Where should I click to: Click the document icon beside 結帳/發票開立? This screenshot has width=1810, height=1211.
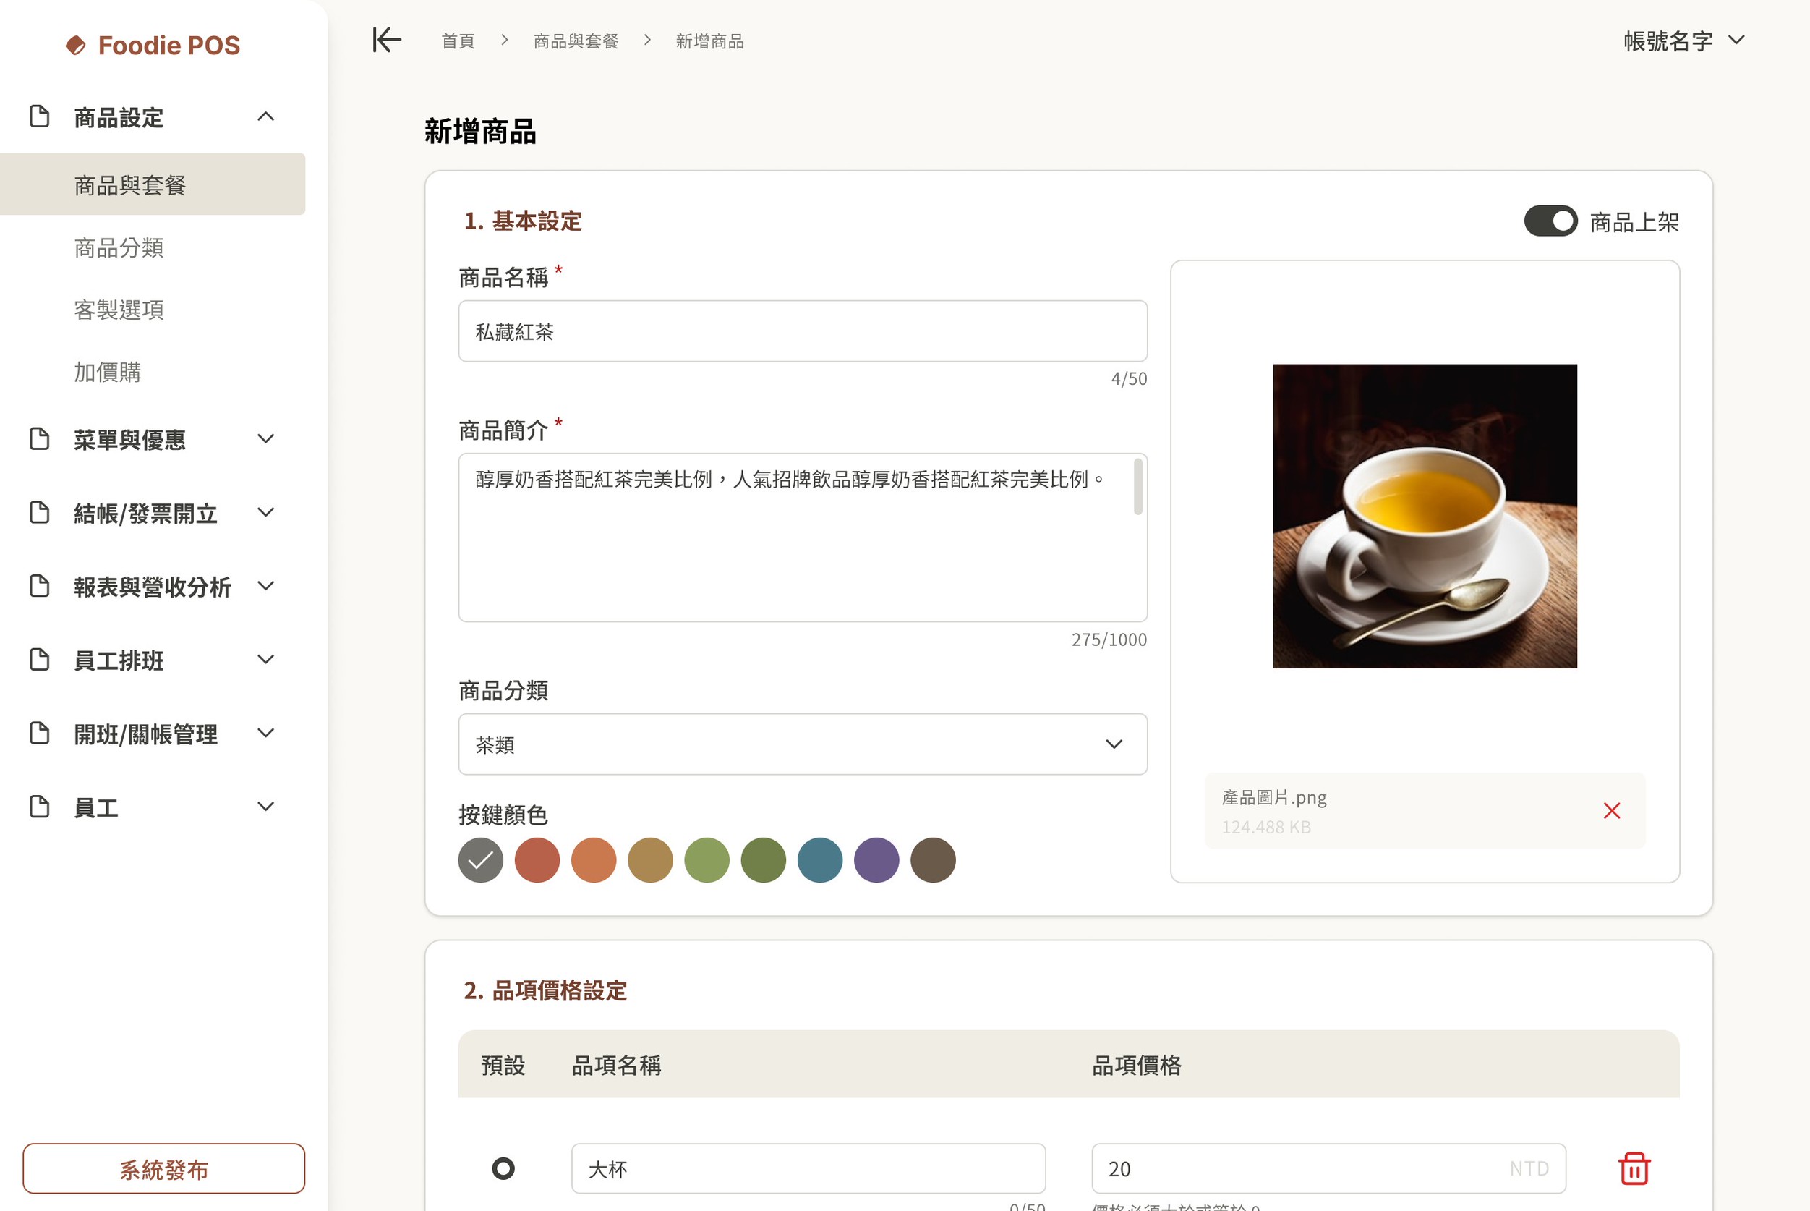coord(39,512)
